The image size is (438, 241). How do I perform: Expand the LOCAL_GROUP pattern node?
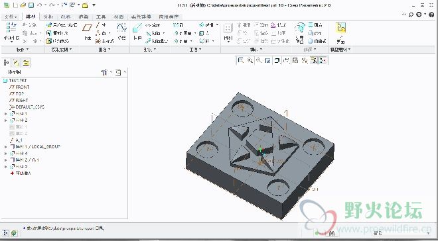tap(5, 146)
